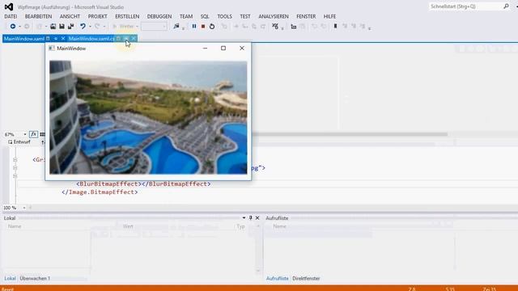Open the SQL menu
The height and width of the screenshot is (291, 518).
pyautogui.click(x=205, y=16)
